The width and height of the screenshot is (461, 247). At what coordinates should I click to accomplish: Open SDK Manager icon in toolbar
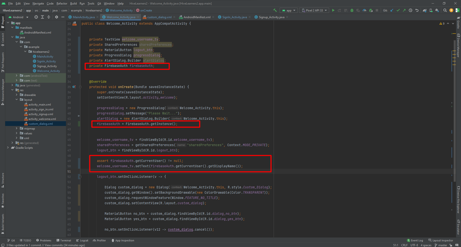click(x=438, y=10)
